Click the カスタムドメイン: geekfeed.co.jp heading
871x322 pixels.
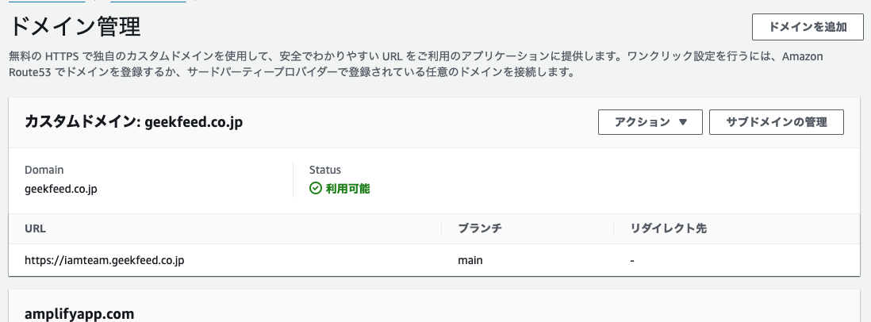coord(133,122)
